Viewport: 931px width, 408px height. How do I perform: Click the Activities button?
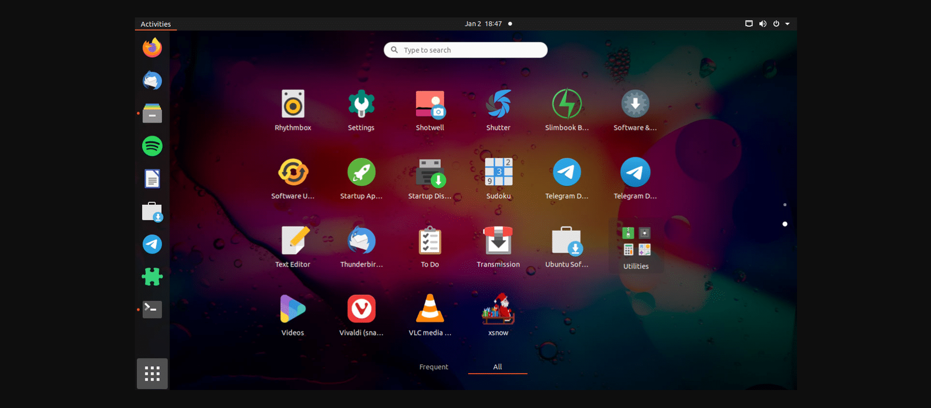[156, 24]
